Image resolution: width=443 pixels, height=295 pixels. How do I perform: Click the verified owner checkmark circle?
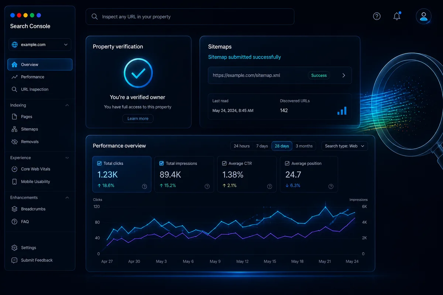tap(138, 73)
